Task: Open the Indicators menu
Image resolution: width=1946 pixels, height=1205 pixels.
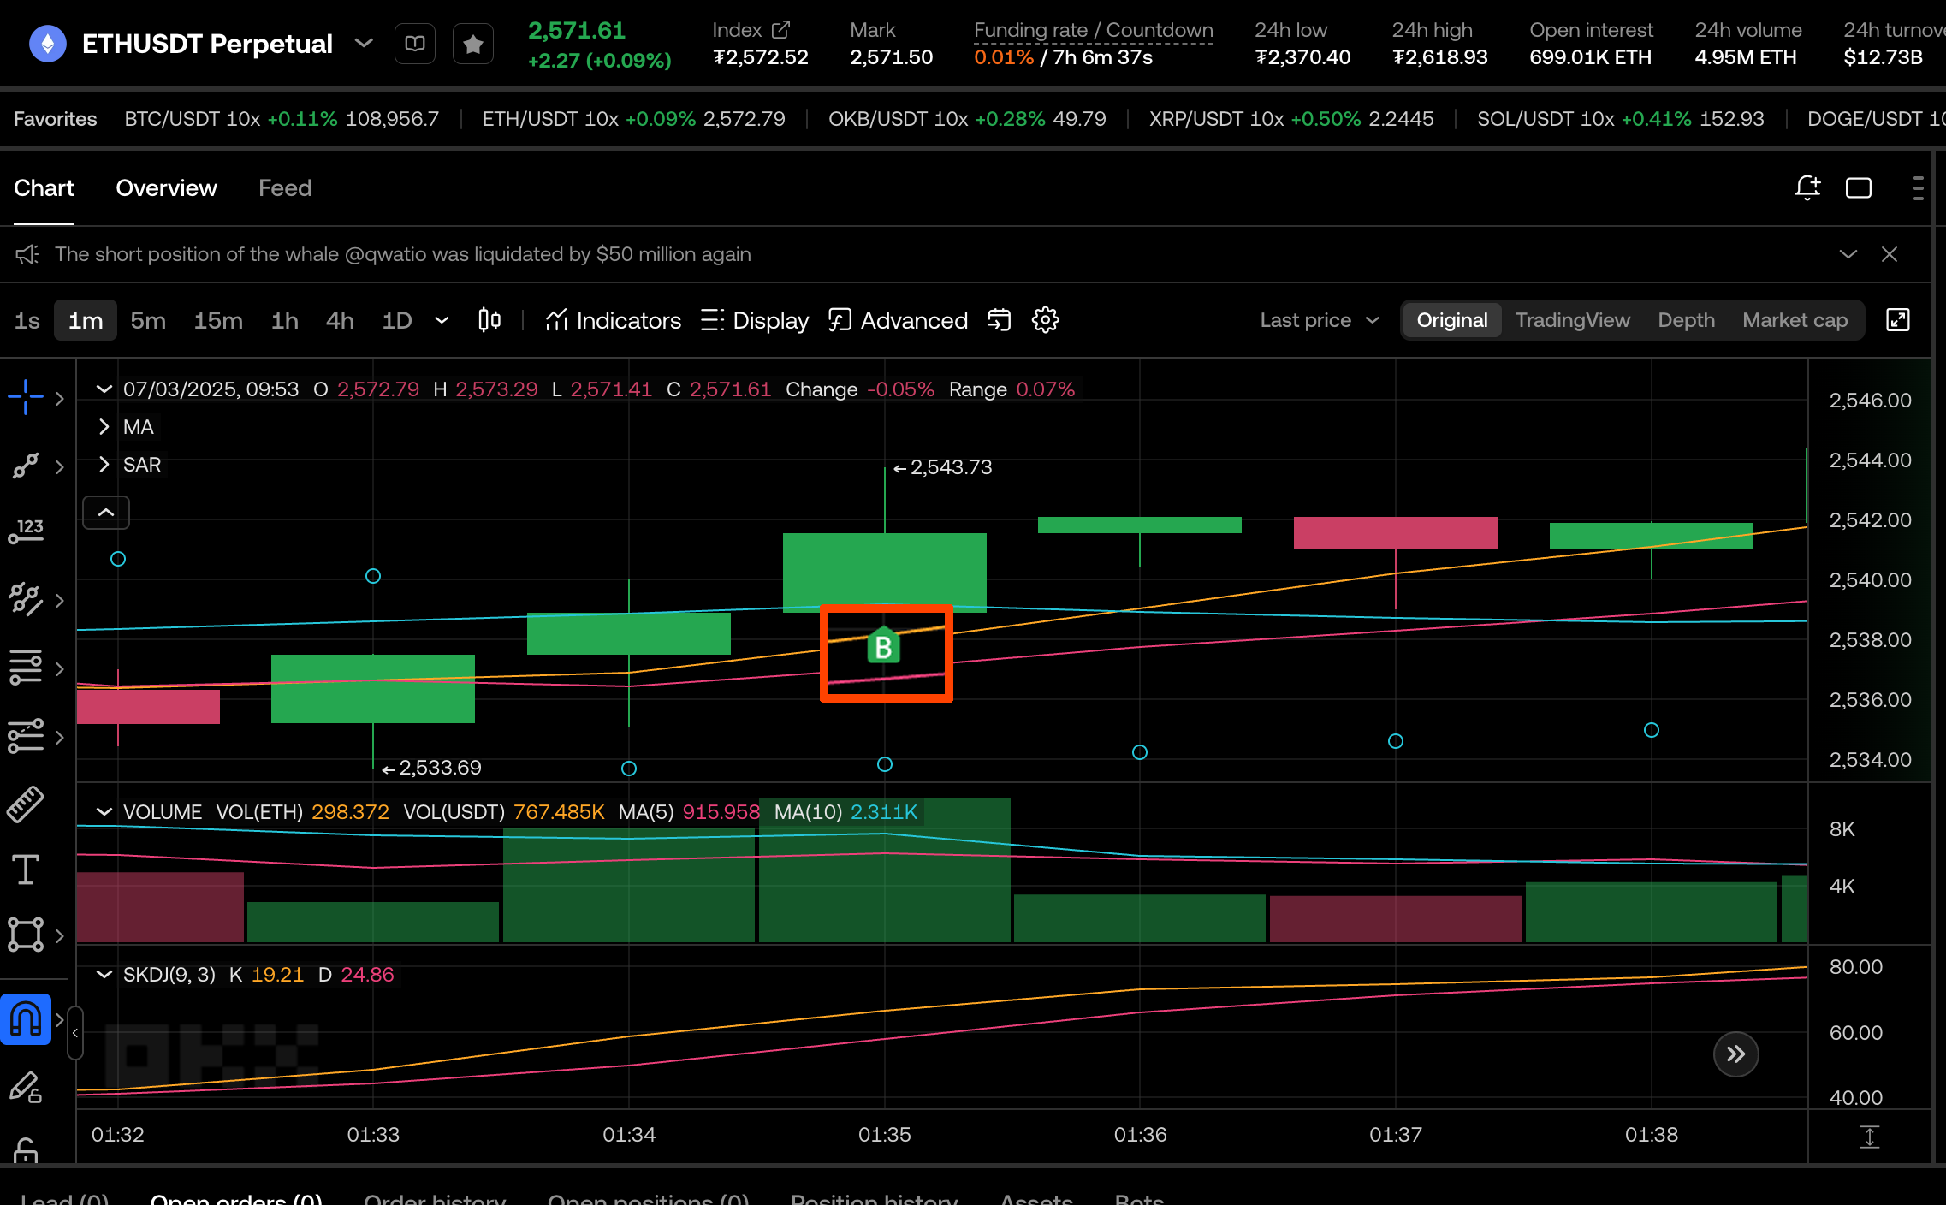Action: [x=613, y=320]
